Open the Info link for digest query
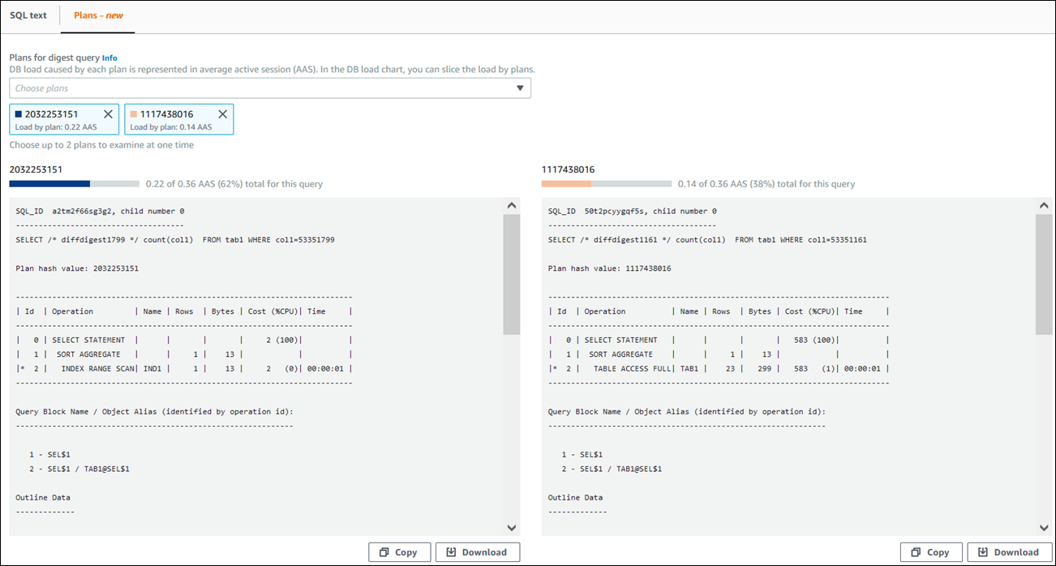1056x566 pixels. click(109, 58)
